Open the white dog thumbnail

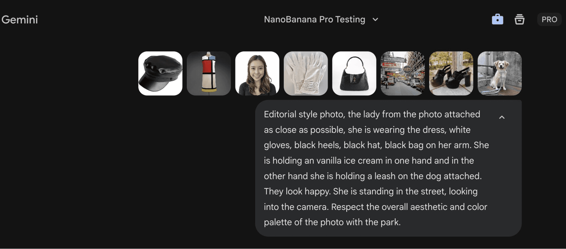(499, 73)
